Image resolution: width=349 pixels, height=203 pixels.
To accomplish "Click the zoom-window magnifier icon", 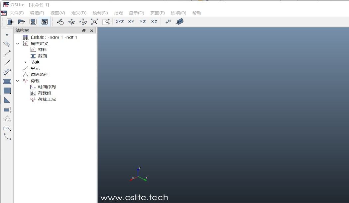I will tap(106, 22).
